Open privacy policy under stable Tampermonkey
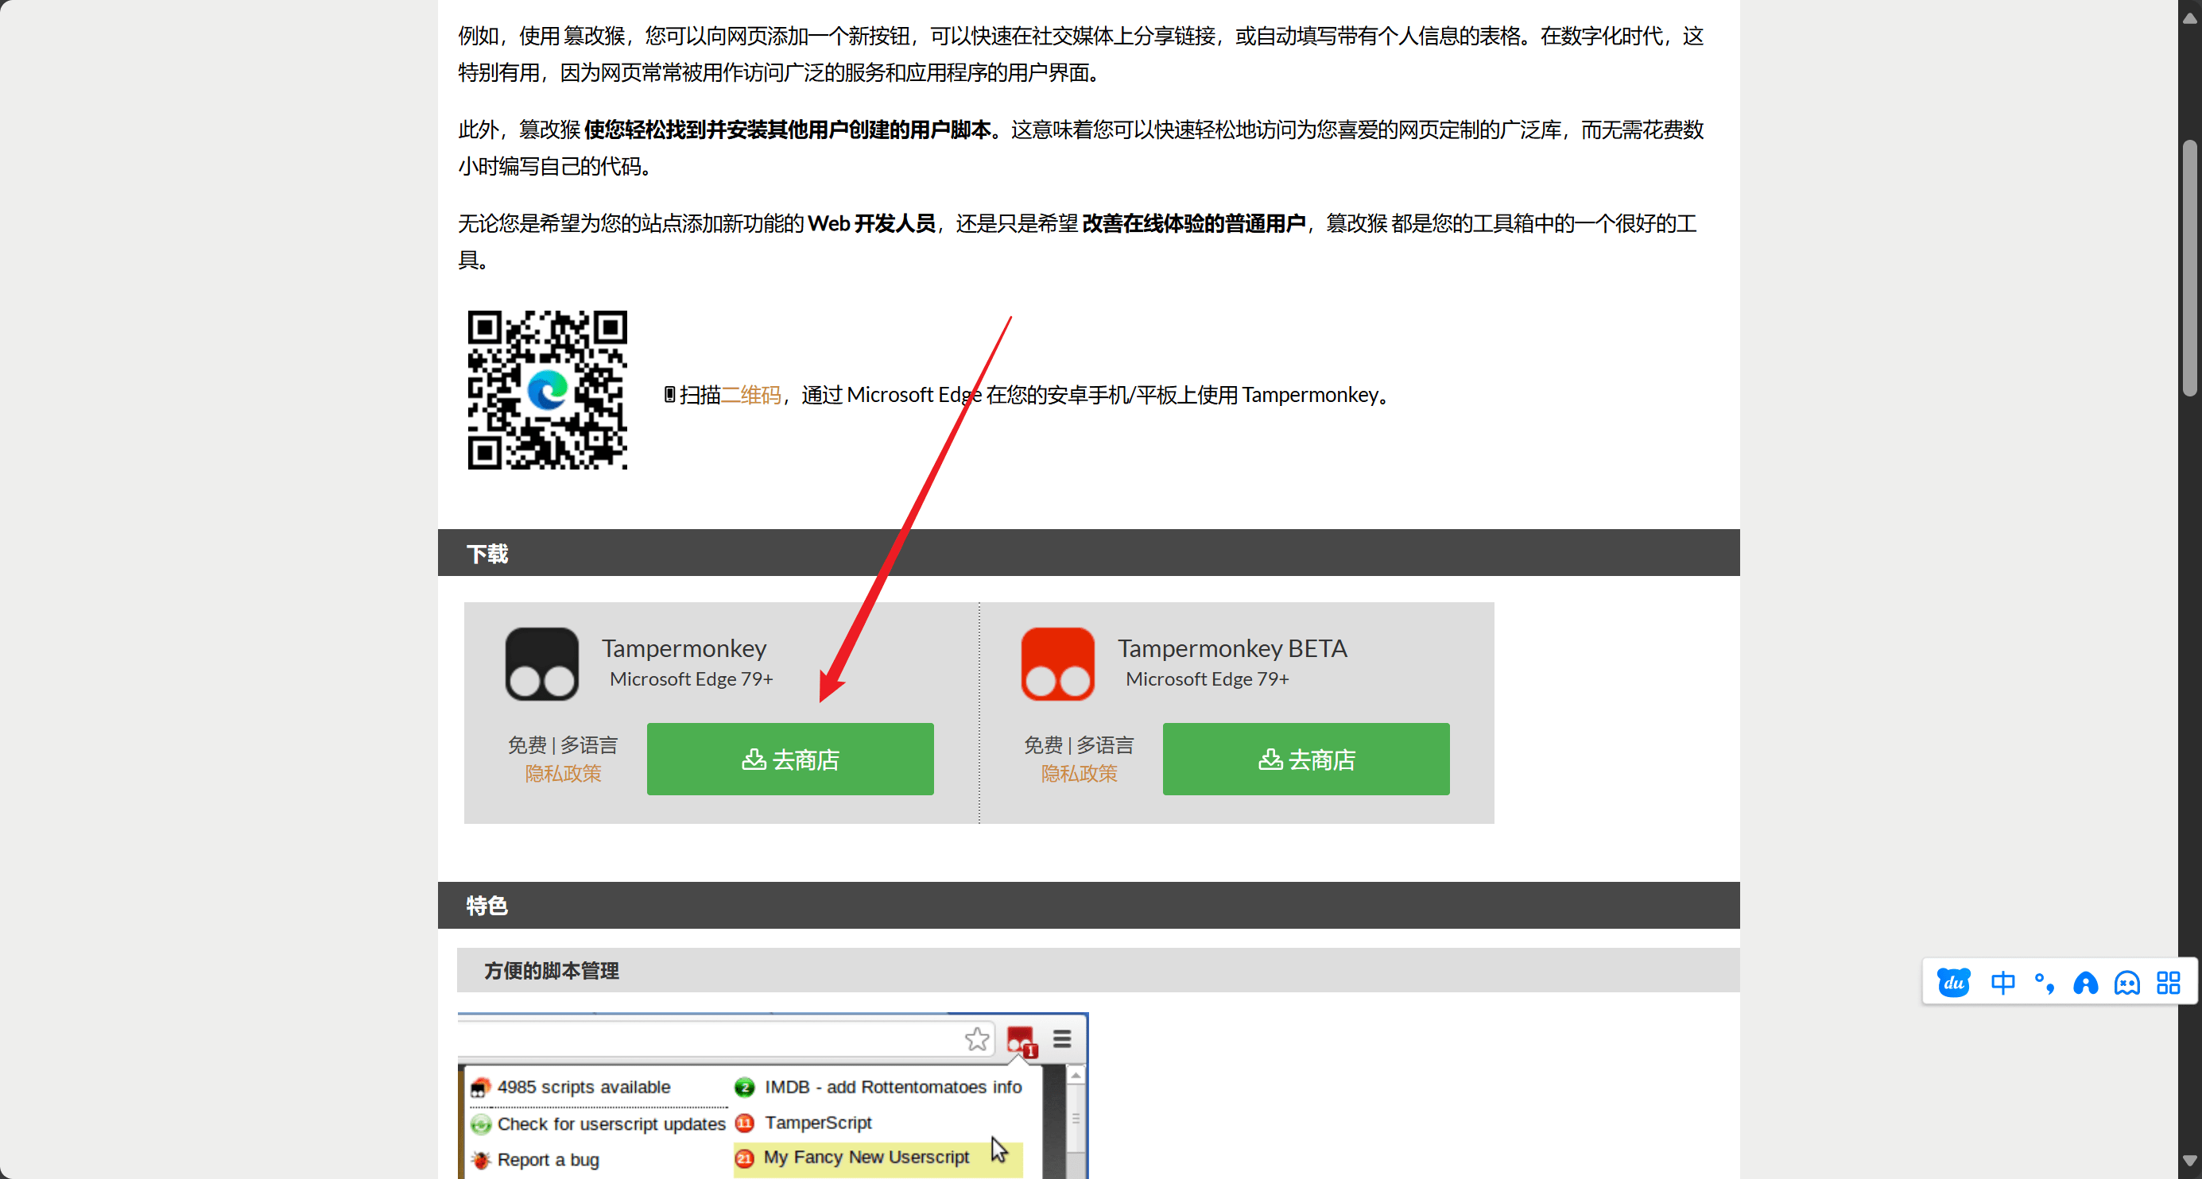 coord(563,773)
